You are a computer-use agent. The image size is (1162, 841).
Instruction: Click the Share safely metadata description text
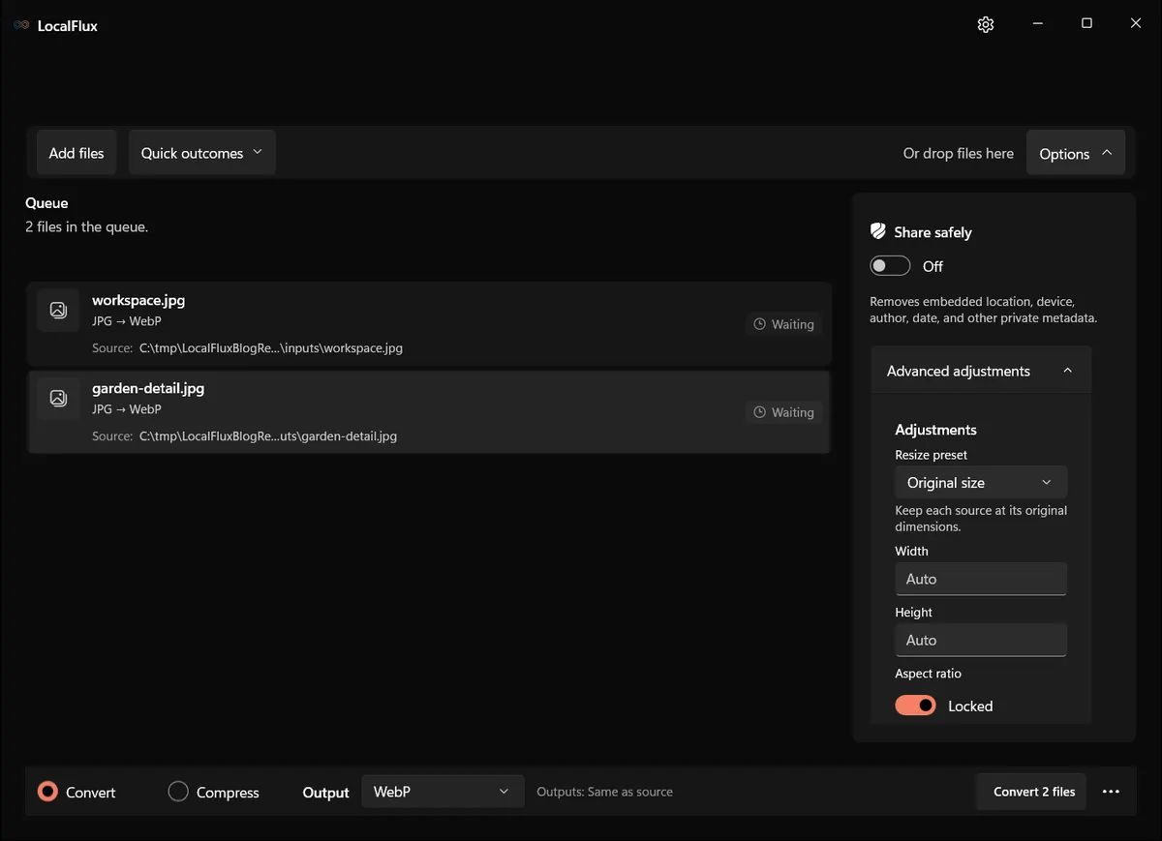984,310
